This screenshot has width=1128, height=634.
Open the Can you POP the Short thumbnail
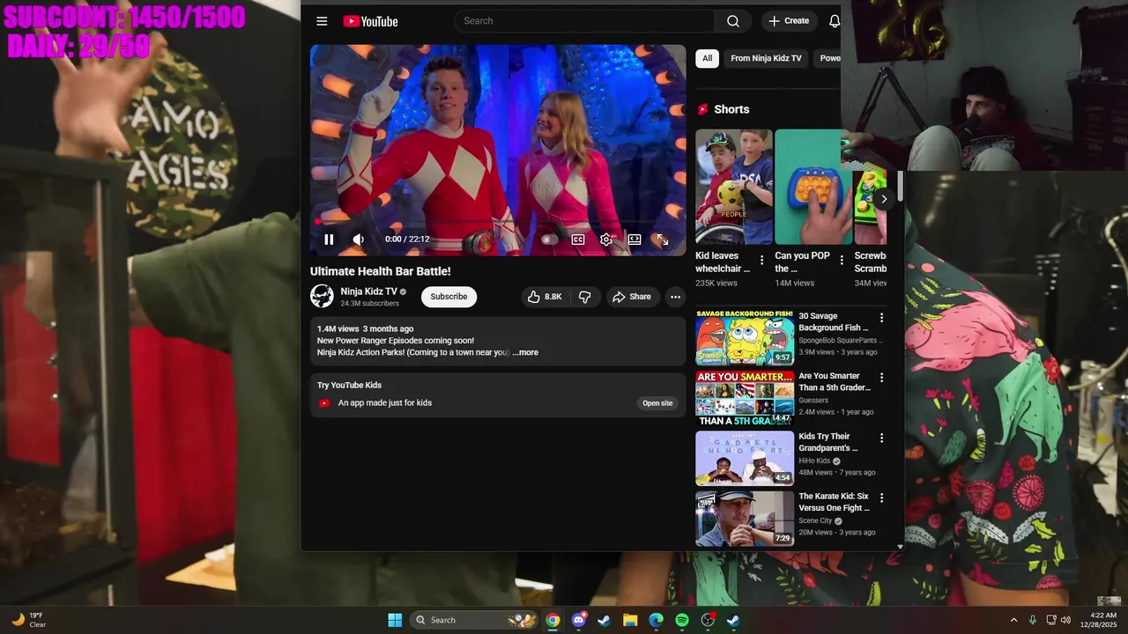(x=813, y=187)
